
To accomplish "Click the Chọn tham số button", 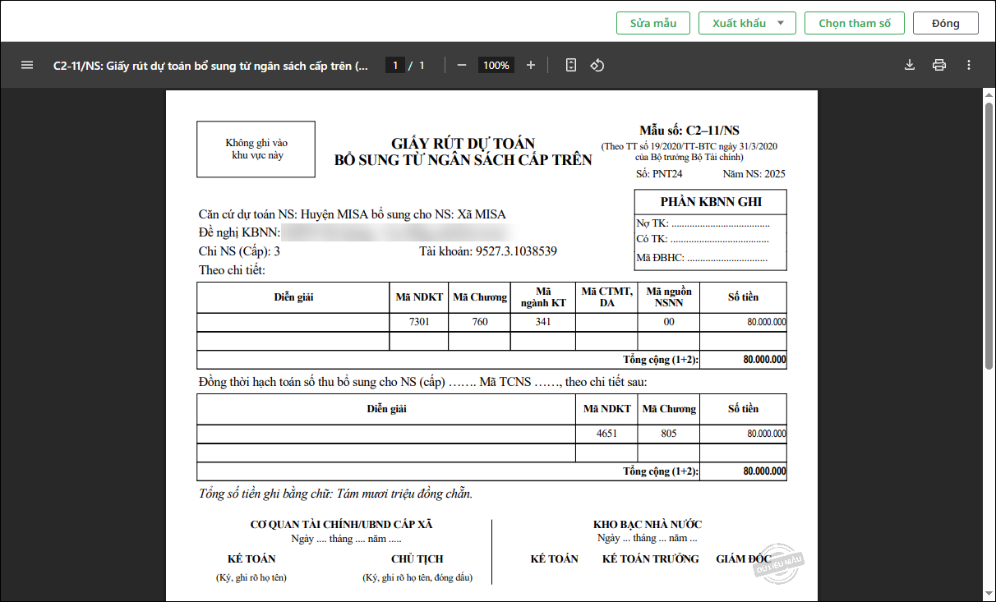I will tap(855, 23).
